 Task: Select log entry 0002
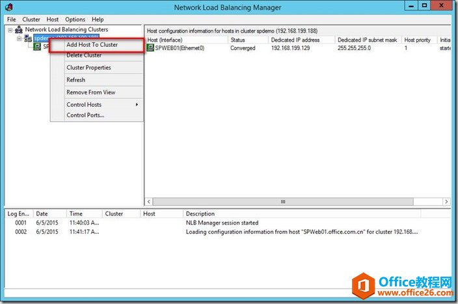click(x=21, y=232)
